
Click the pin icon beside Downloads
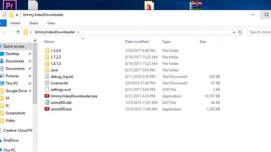point(30,61)
